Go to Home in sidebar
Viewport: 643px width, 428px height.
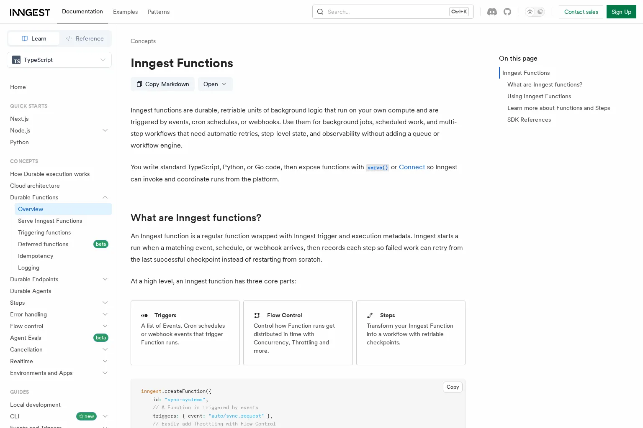18,87
